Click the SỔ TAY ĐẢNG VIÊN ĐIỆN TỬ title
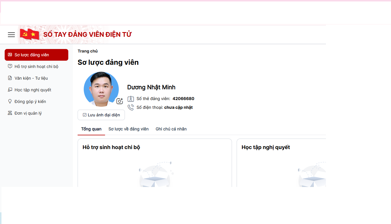This screenshot has width=391, height=224. coord(88,34)
